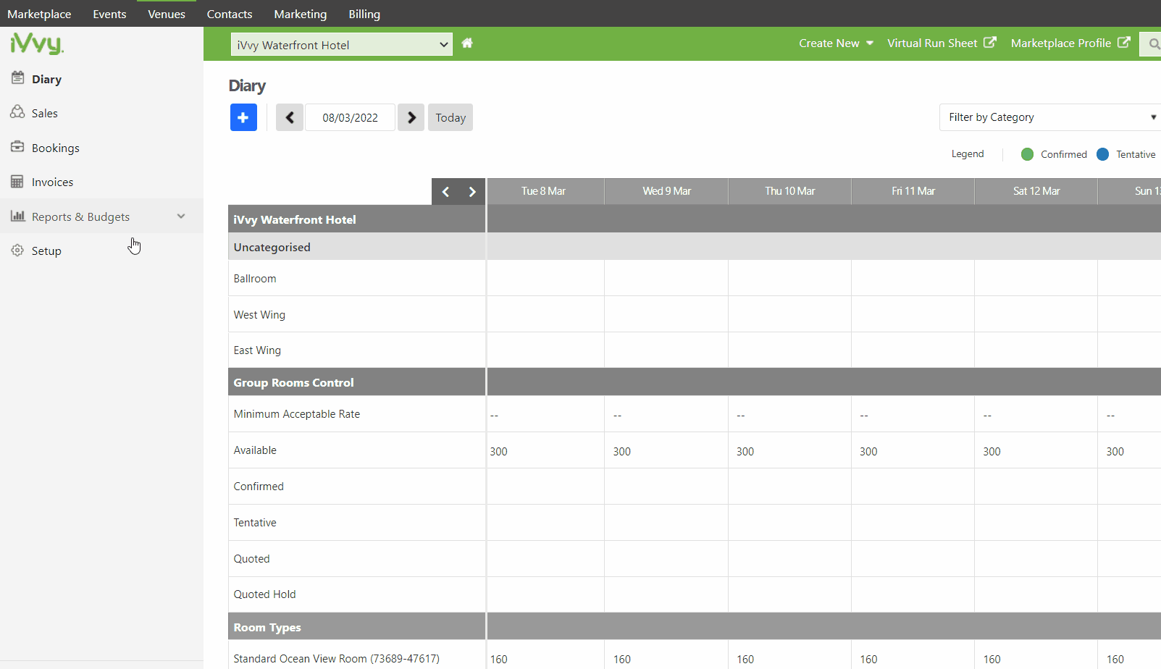
Task: Switch to the Events menu tab
Action: tap(109, 14)
